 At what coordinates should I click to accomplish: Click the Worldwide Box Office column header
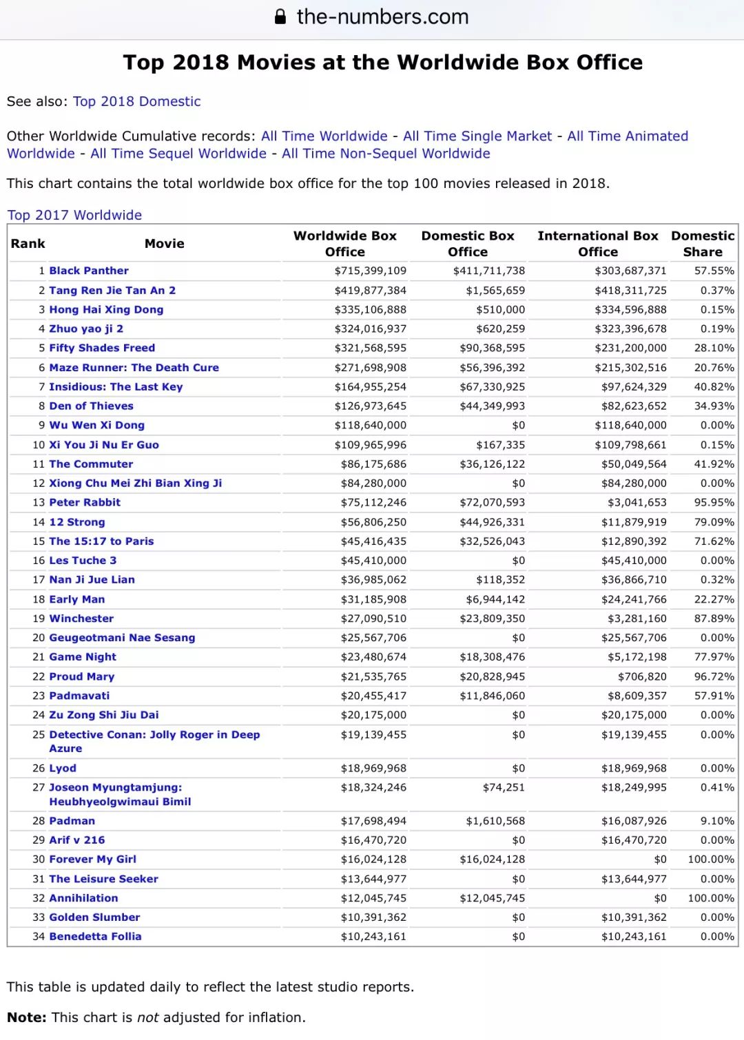click(345, 244)
